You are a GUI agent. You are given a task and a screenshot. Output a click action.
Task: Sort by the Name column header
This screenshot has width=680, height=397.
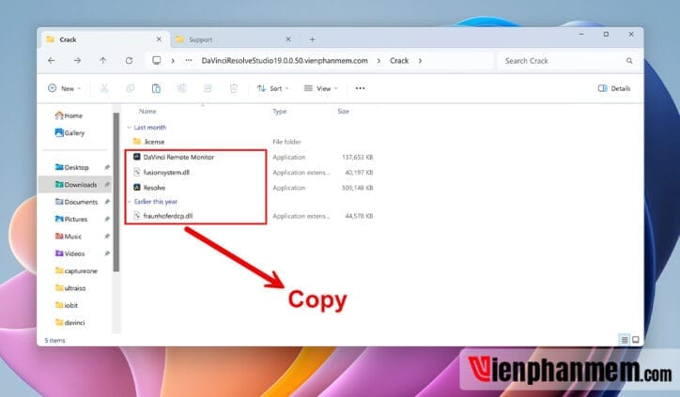click(x=147, y=112)
